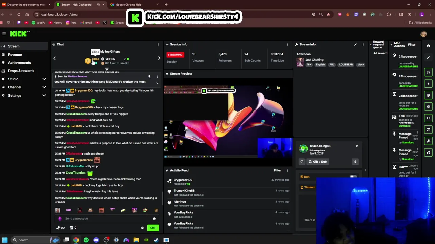The image size is (435, 244).
Task: Close the Trump4King88 user card
Action: pyautogui.click(x=357, y=146)
